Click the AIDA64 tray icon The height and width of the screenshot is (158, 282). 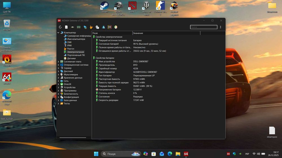point(228,154)
